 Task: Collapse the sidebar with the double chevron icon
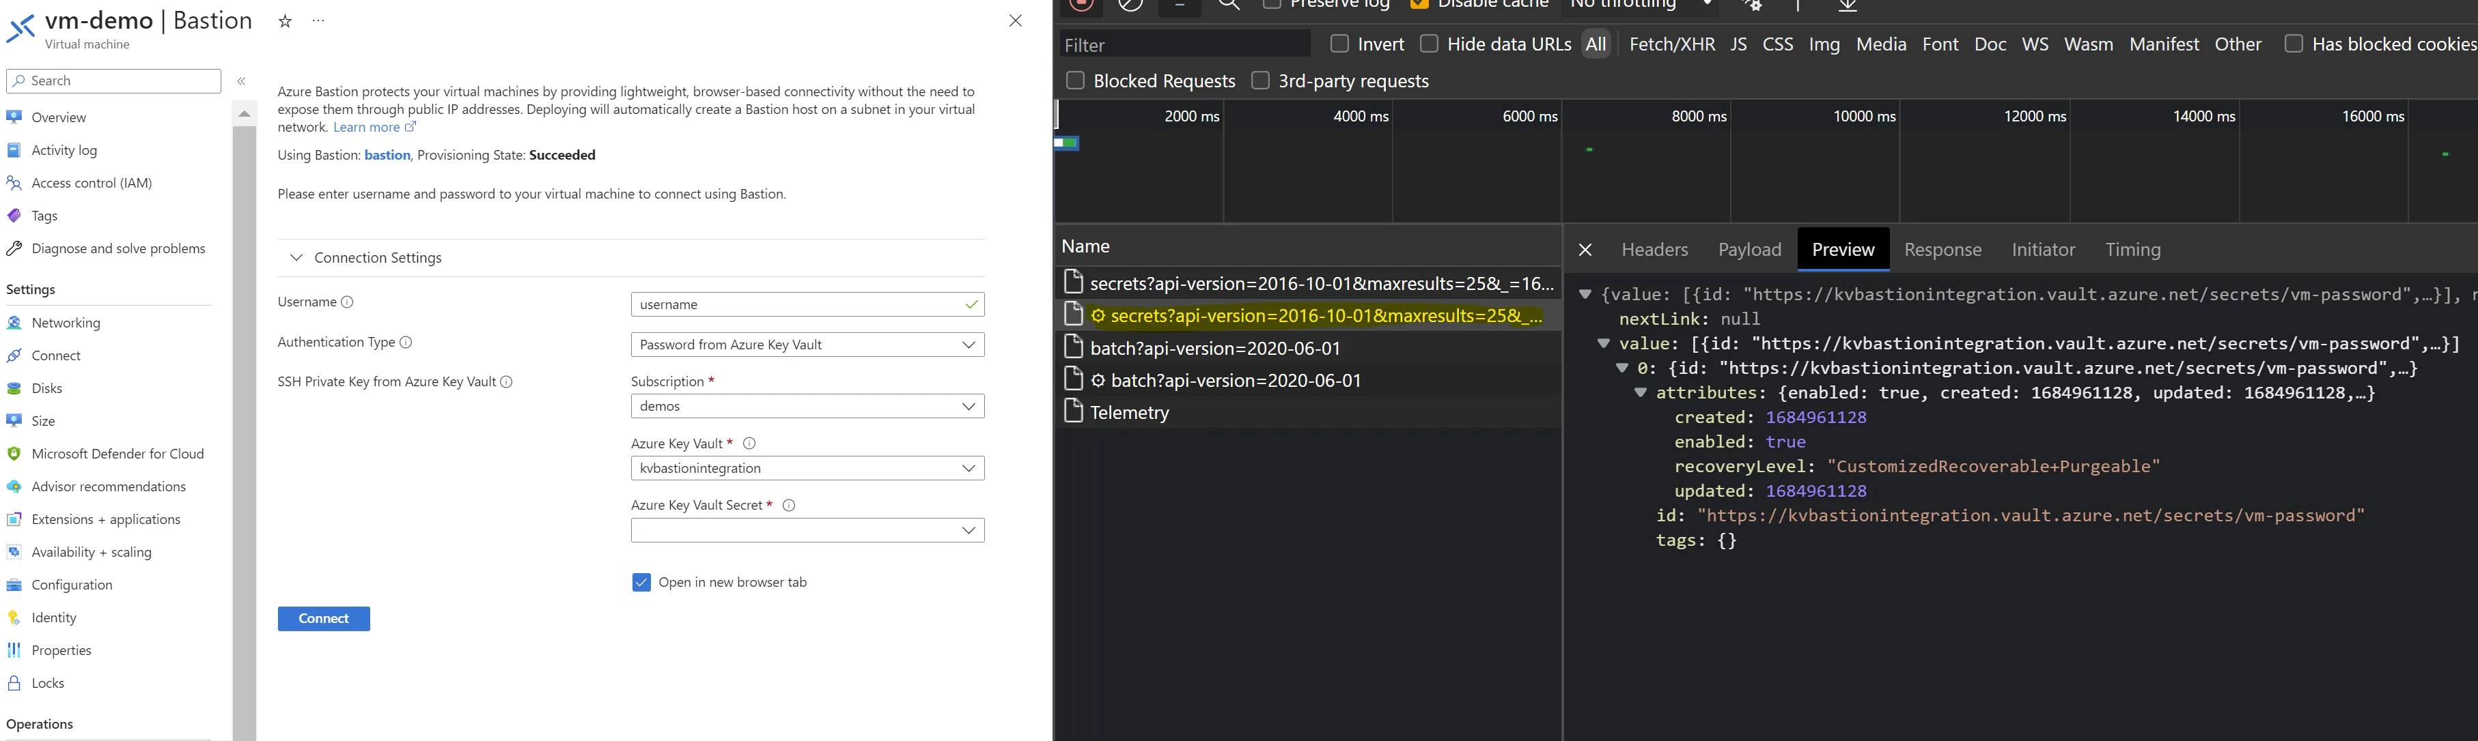tap(242, 82)
